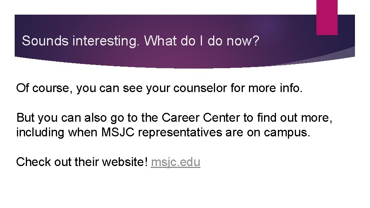Open the msjc.edu website link
370x208 pixels.
click(x=176, y=162)
